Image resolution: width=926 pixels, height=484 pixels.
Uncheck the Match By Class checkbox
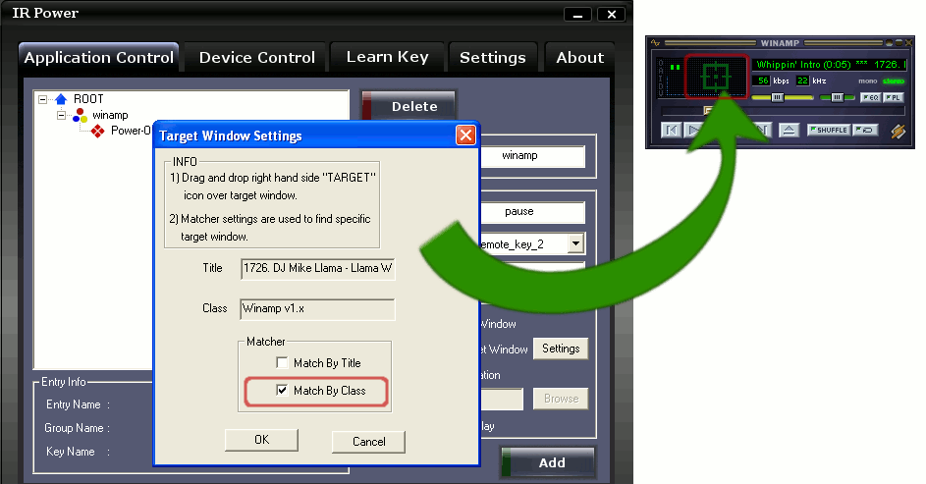pyautogui.click(x=282, y=390)
